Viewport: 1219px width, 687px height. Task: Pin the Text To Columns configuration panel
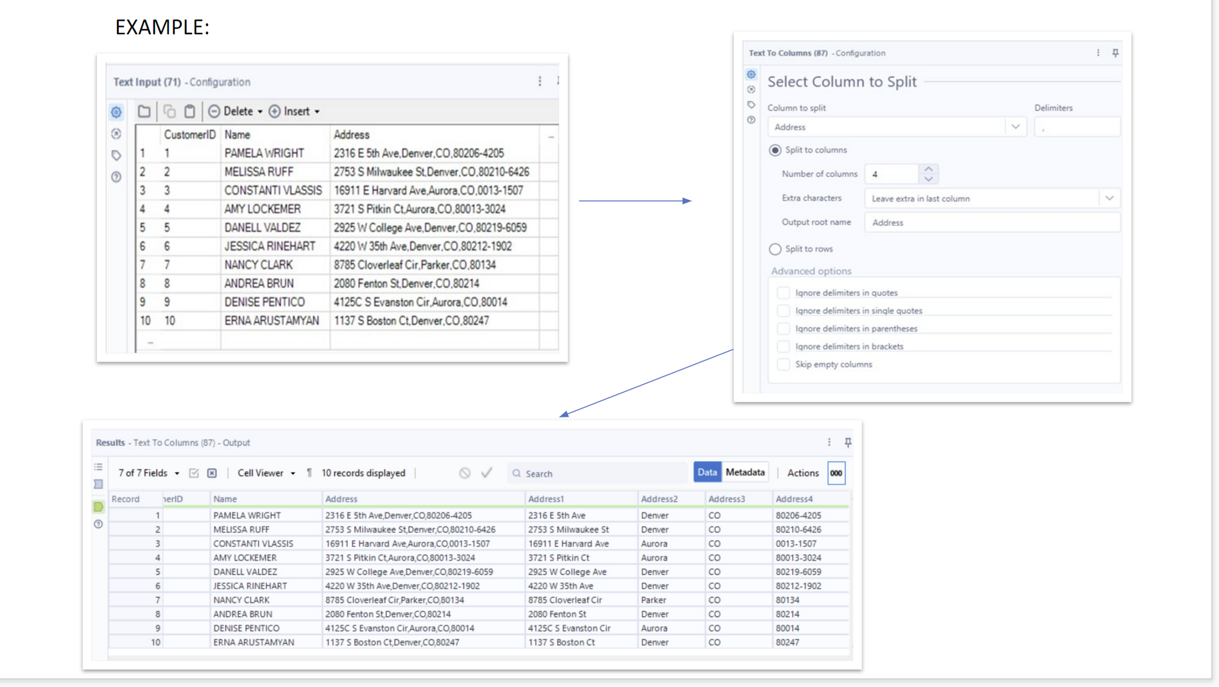(1115, 53)
